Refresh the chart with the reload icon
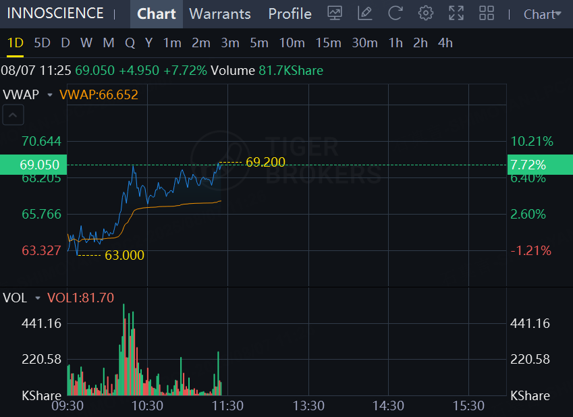The height and width of the screenshot is (417, 573). tap(395, 13)
